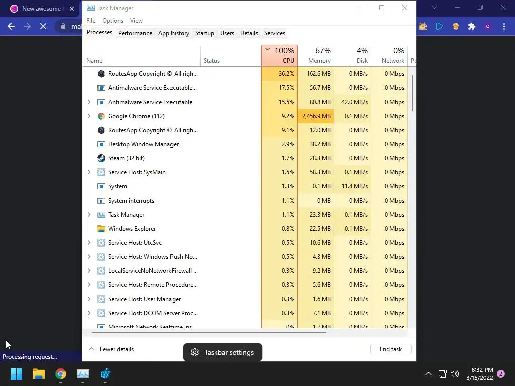Click the Desktop Window Manager icon

pos(101,144)
